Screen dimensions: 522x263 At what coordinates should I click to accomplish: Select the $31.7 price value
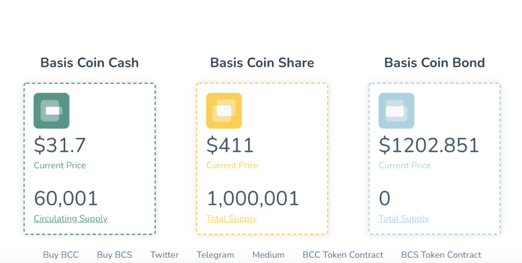[60, 145]
